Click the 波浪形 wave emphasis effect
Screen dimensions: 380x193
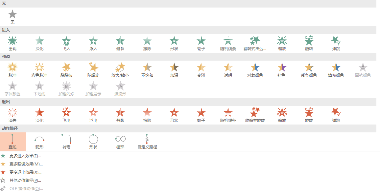tap(120, 89)
